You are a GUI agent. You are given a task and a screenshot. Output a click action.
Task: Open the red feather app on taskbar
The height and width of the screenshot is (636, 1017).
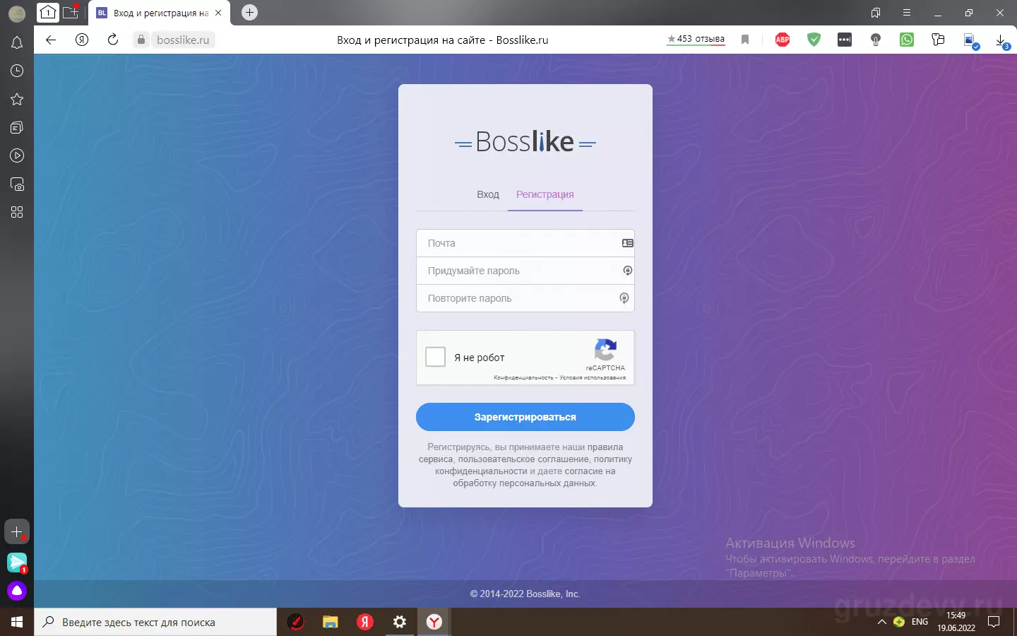[296, 622]
